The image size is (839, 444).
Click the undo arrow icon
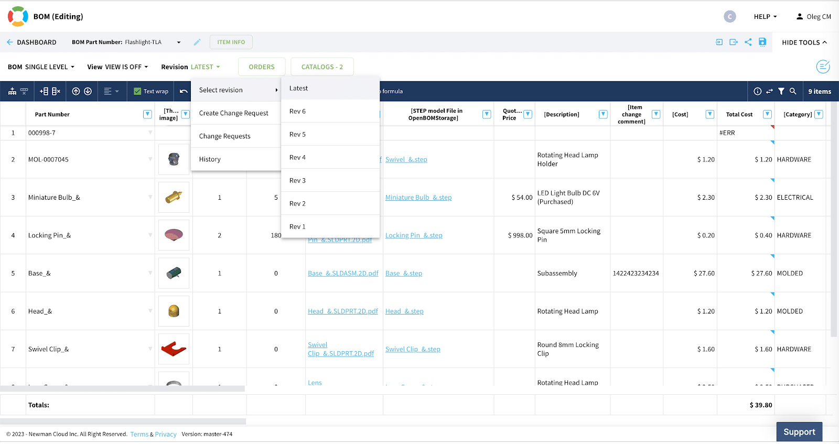pos(184,91)
